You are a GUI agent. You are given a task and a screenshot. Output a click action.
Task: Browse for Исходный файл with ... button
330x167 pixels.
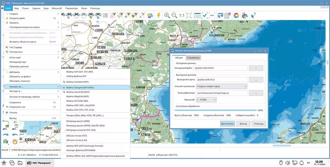tap(256, 68)
